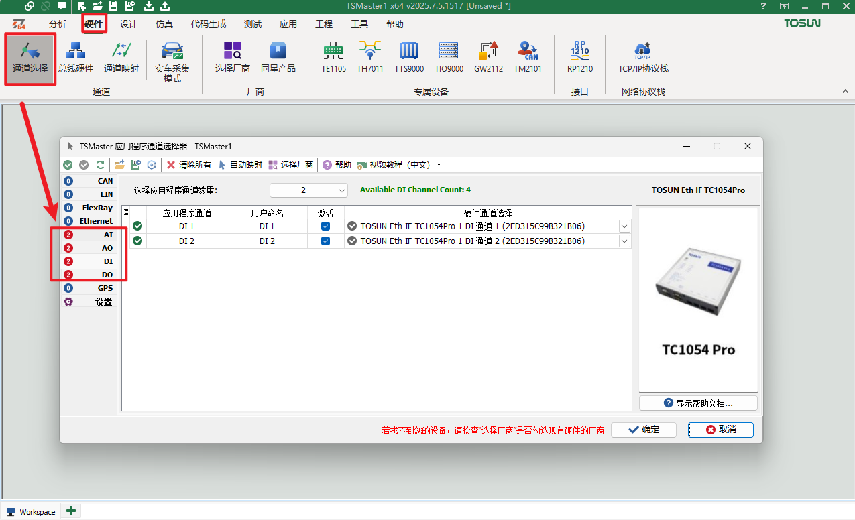The width and height of the screenshot is (855, 520).
Task: Click 确定 to confirm
Action: click(644, 430)
